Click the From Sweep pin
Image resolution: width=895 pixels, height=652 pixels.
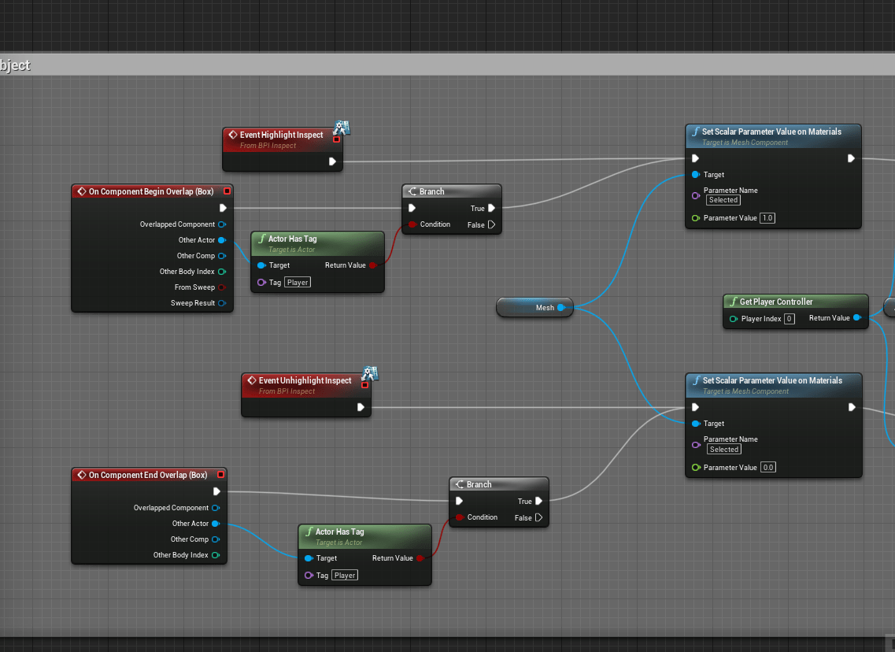point(222,287)
